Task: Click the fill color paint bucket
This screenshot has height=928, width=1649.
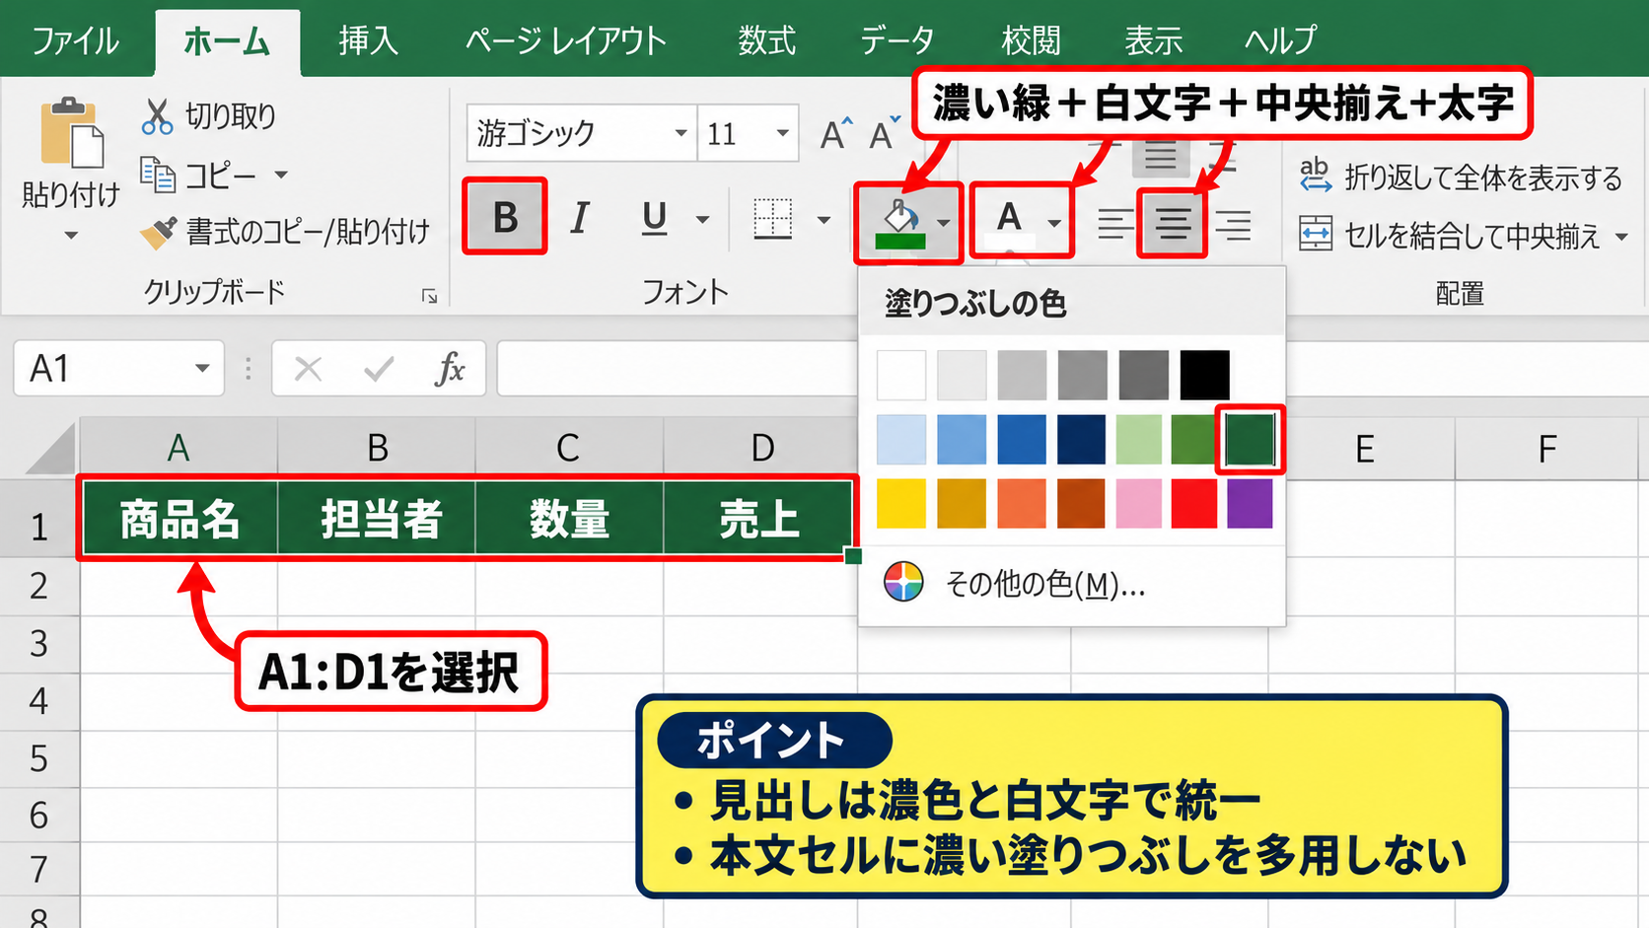Action: point(900,224)
